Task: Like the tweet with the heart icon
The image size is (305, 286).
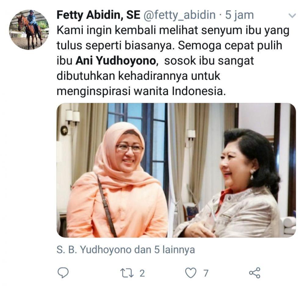Action: click(x=191, y=273)
